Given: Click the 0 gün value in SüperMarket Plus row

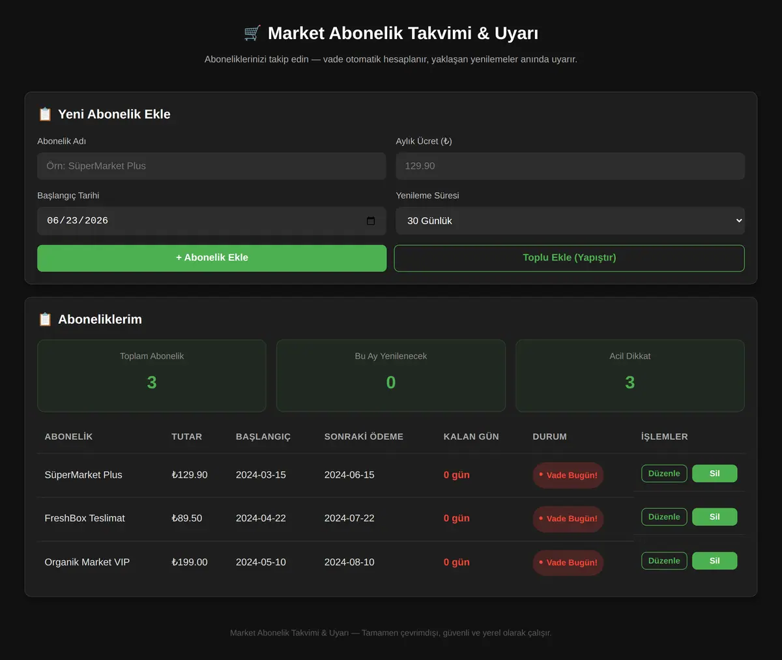Looking at the screenshot, I should [x=457, y=475].
